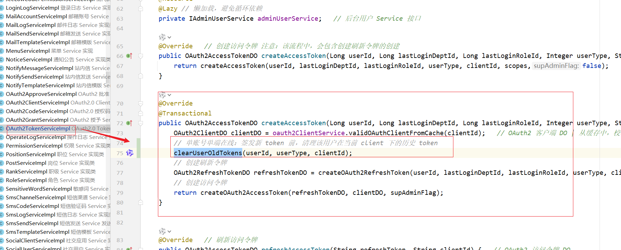Click the AI inlay icon above line 70 @Override

(162, 95)
